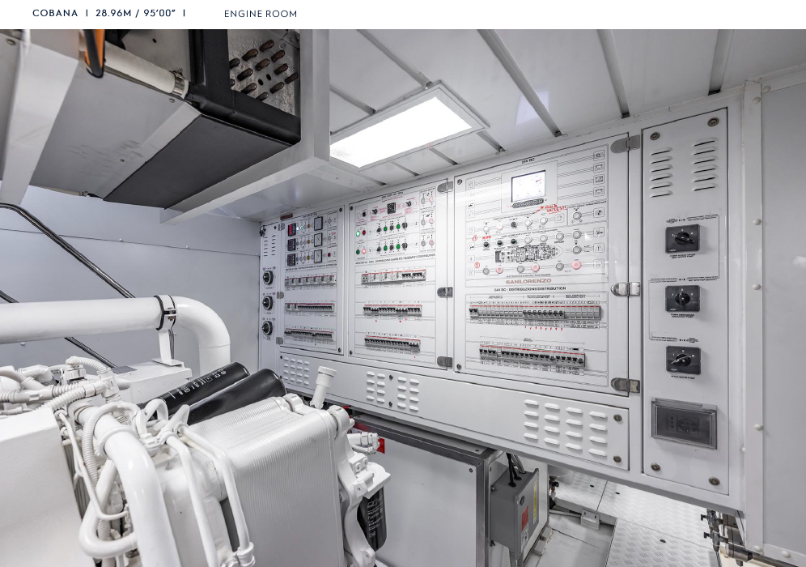This screenshot has height=567, width=806.
Task: Click the top black knob on leftmost panel
Action: point(267,277)
